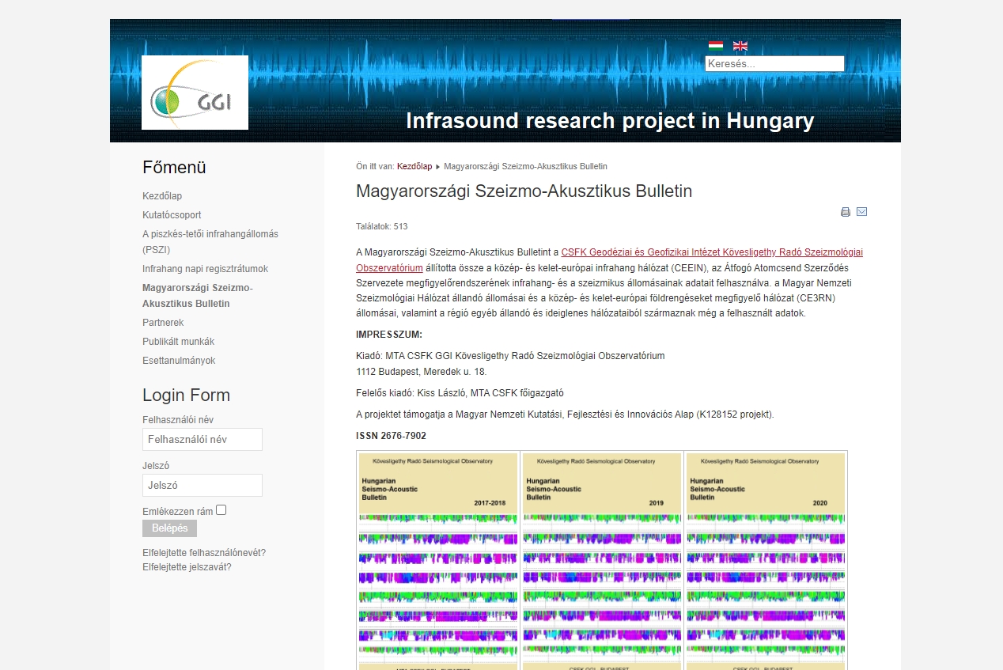Select the ISSN 2676-7902 text
This screenshot has width=1003, height=670.
click(392, 436)
